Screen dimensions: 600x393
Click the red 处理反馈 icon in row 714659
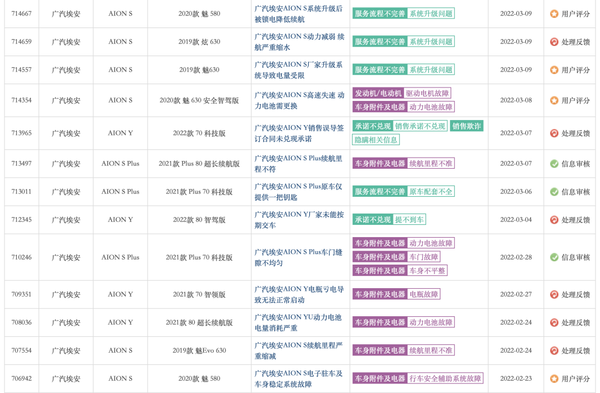coord(554,41)
